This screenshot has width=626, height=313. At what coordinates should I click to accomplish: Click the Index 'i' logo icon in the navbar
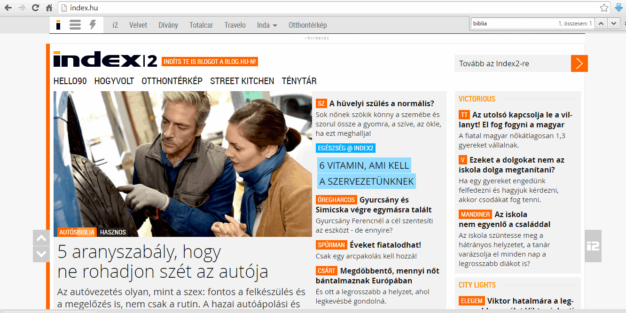58,25
